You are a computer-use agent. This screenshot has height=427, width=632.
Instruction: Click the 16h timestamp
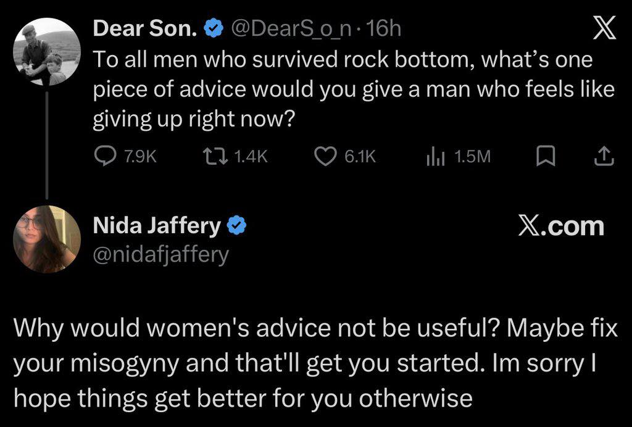click(x=383, y=28)
